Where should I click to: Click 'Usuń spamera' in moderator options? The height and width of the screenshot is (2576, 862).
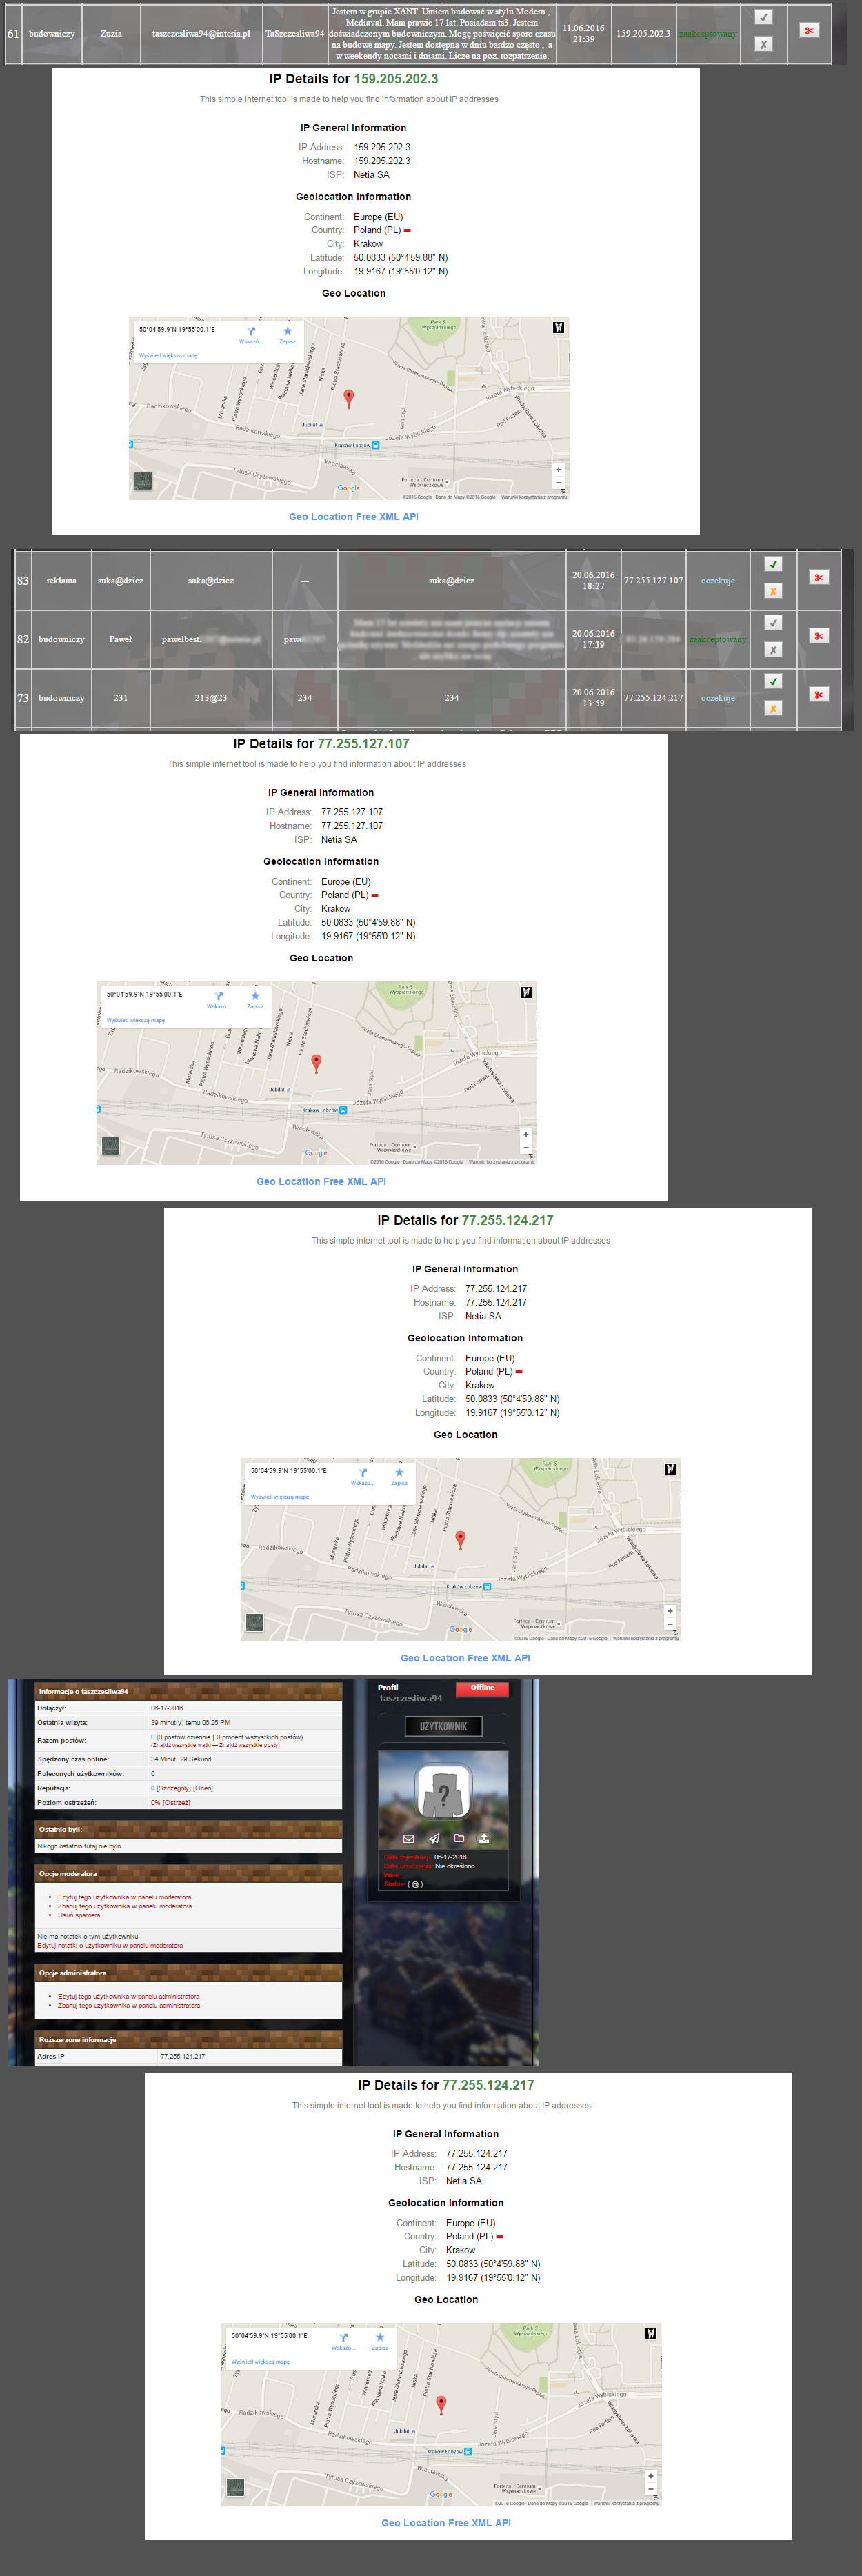pyautogui.click(x=79, y=1915)
